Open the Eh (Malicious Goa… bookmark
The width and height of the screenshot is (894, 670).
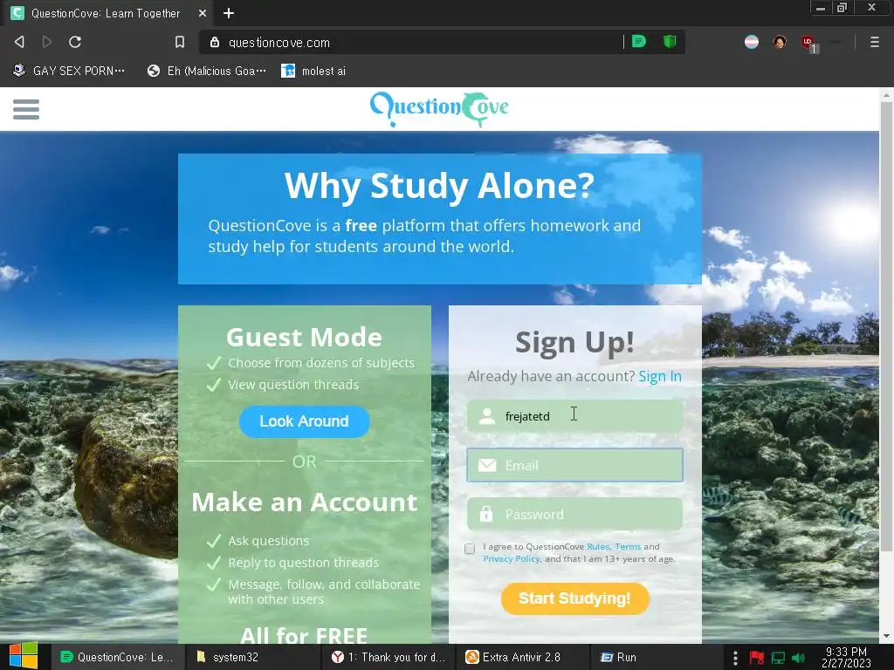[206, 71]
